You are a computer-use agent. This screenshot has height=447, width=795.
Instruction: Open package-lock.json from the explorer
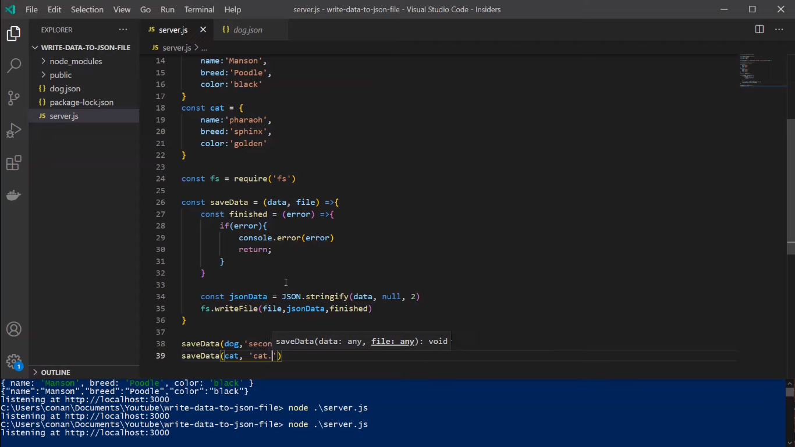pyautogui.click(x=81, y=102)
